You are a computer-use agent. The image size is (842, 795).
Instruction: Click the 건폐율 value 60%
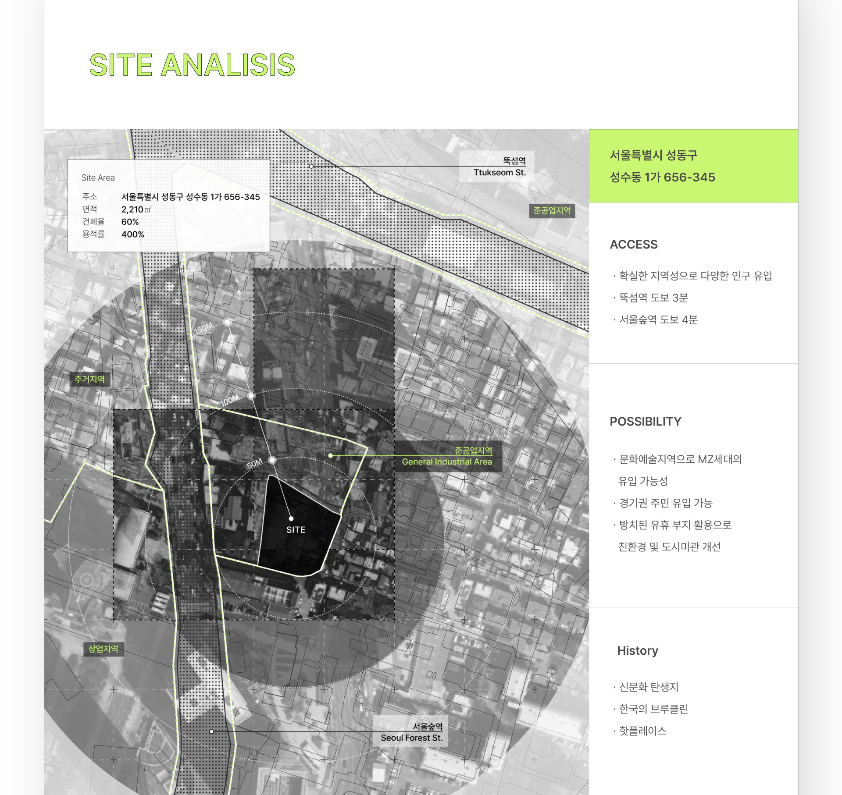130,222
